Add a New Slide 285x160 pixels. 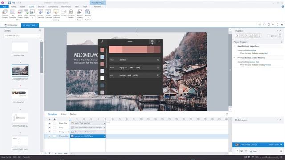[26, 14]
